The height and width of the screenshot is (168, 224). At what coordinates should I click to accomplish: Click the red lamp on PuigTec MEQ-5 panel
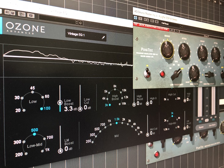157,154
